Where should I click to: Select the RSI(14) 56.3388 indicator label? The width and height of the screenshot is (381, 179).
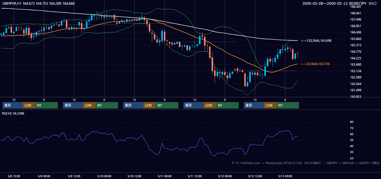coord(13,113)
